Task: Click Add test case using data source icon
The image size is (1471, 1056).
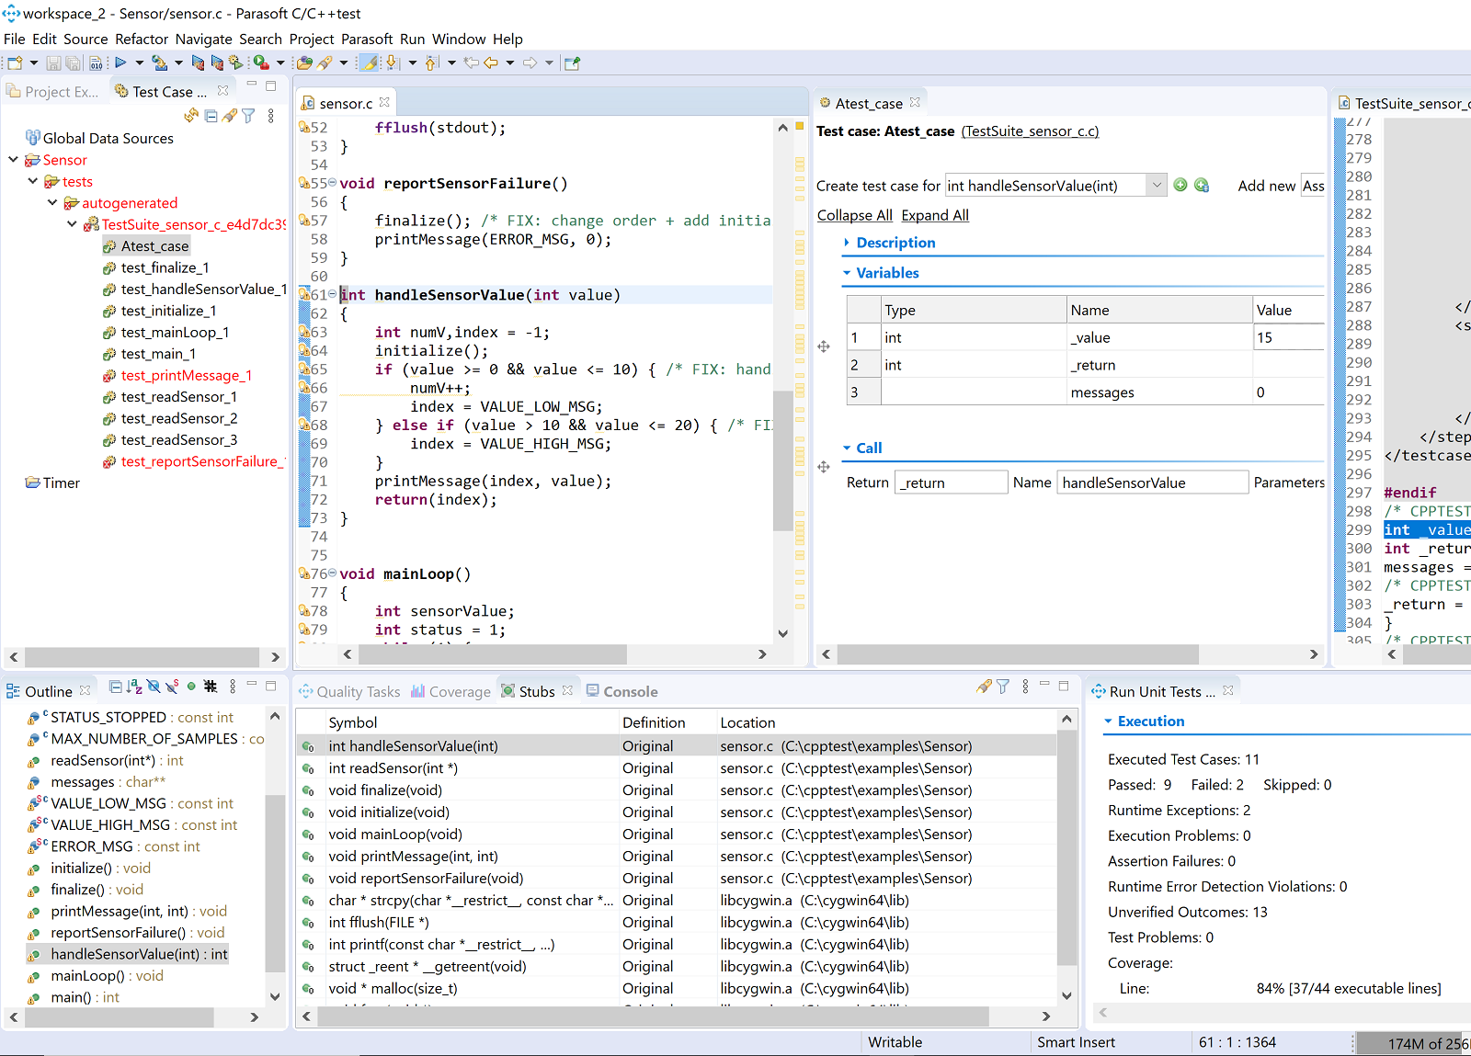Action: pyautogui.click(x=1202, y=185)
